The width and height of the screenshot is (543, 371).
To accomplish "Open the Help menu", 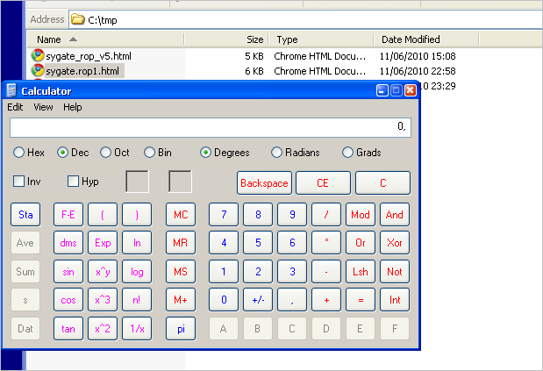I will [72, 107].
